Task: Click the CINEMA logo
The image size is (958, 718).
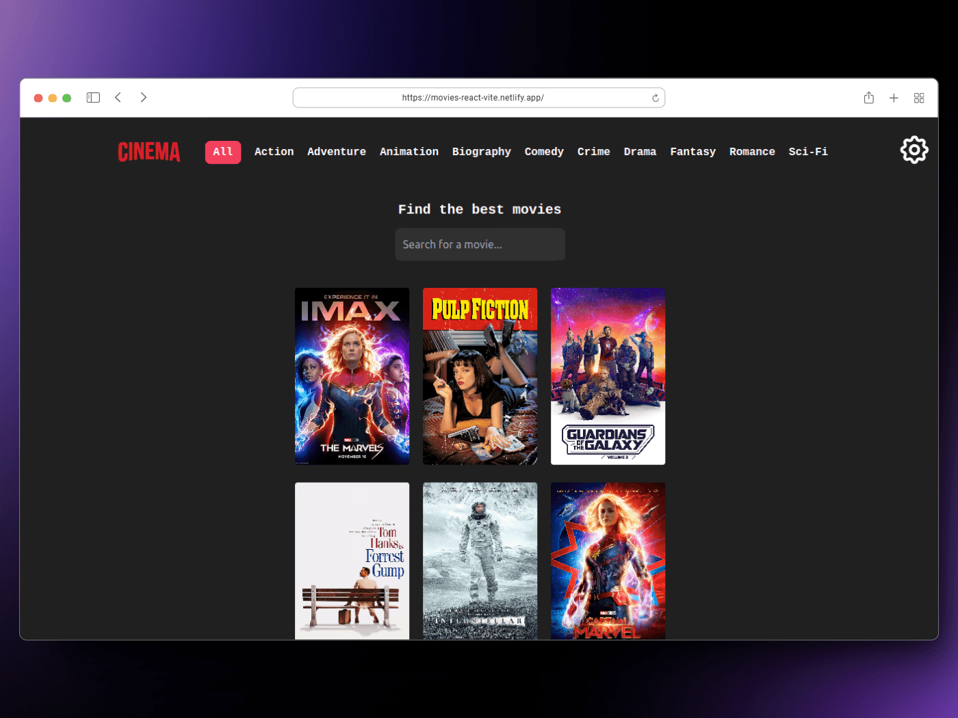Action: [x=149, y=152]
